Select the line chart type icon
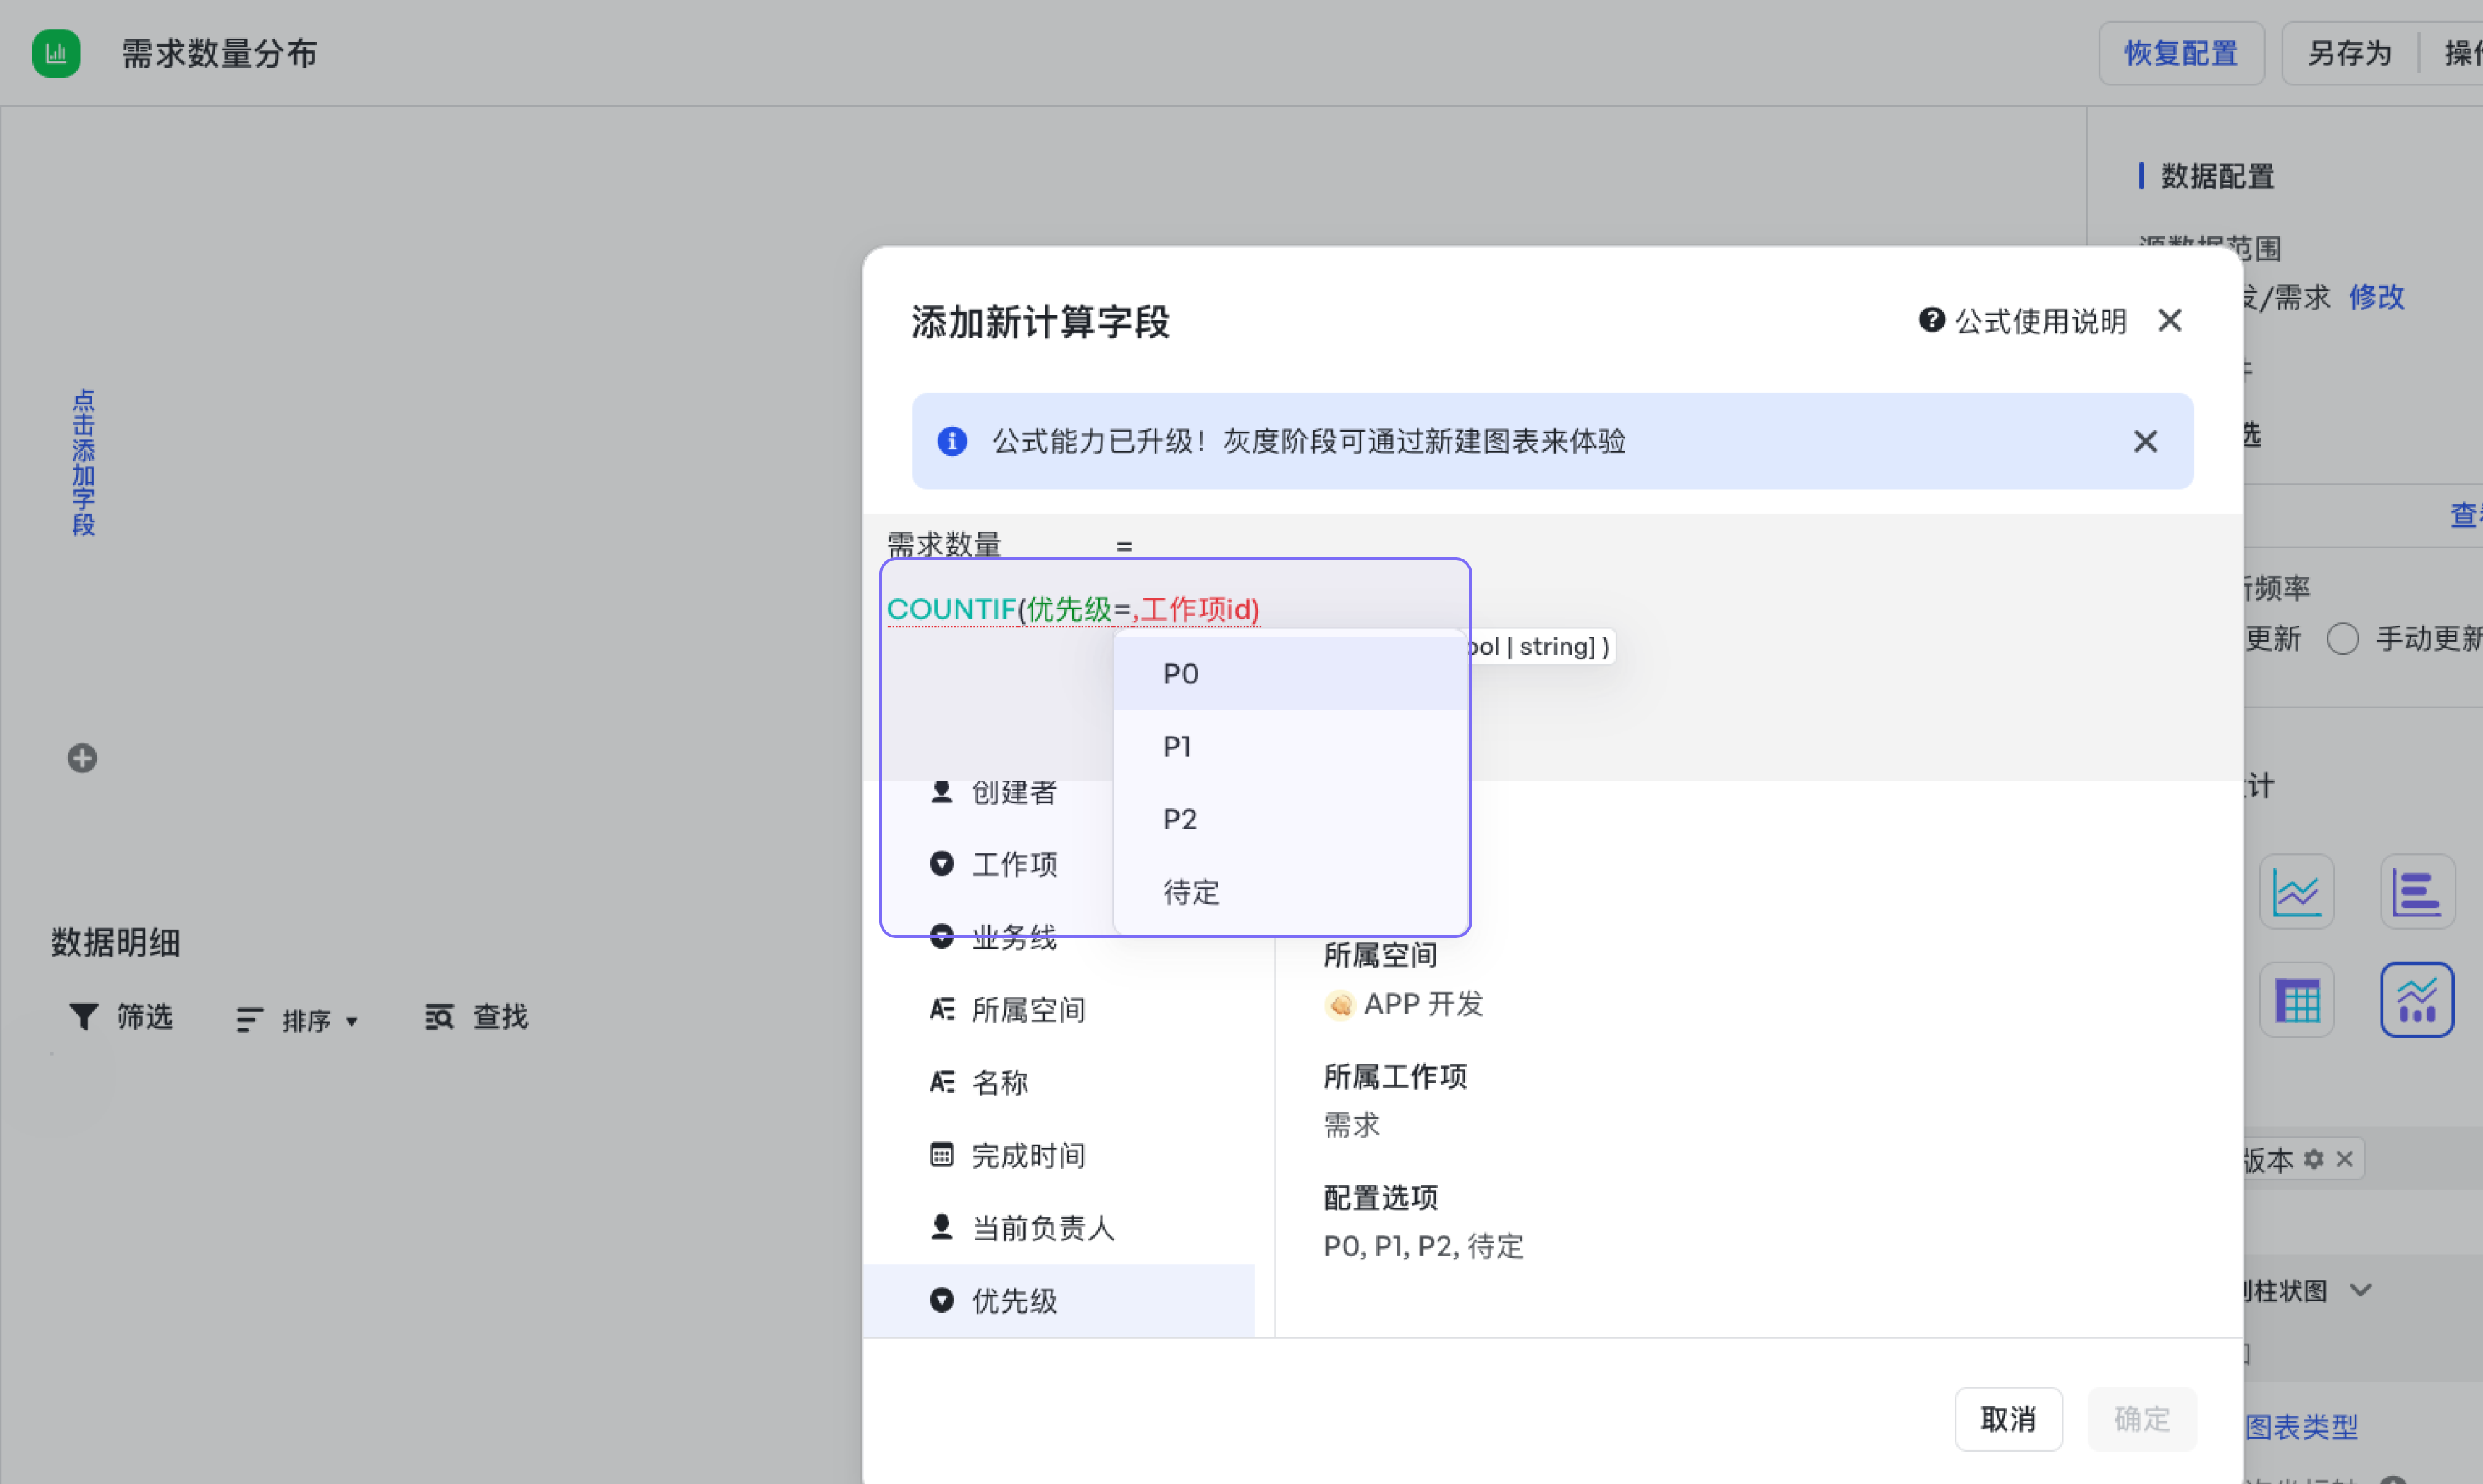Image resolution: width=2483 pixels, height=1484 pixels. point(2297,891)
